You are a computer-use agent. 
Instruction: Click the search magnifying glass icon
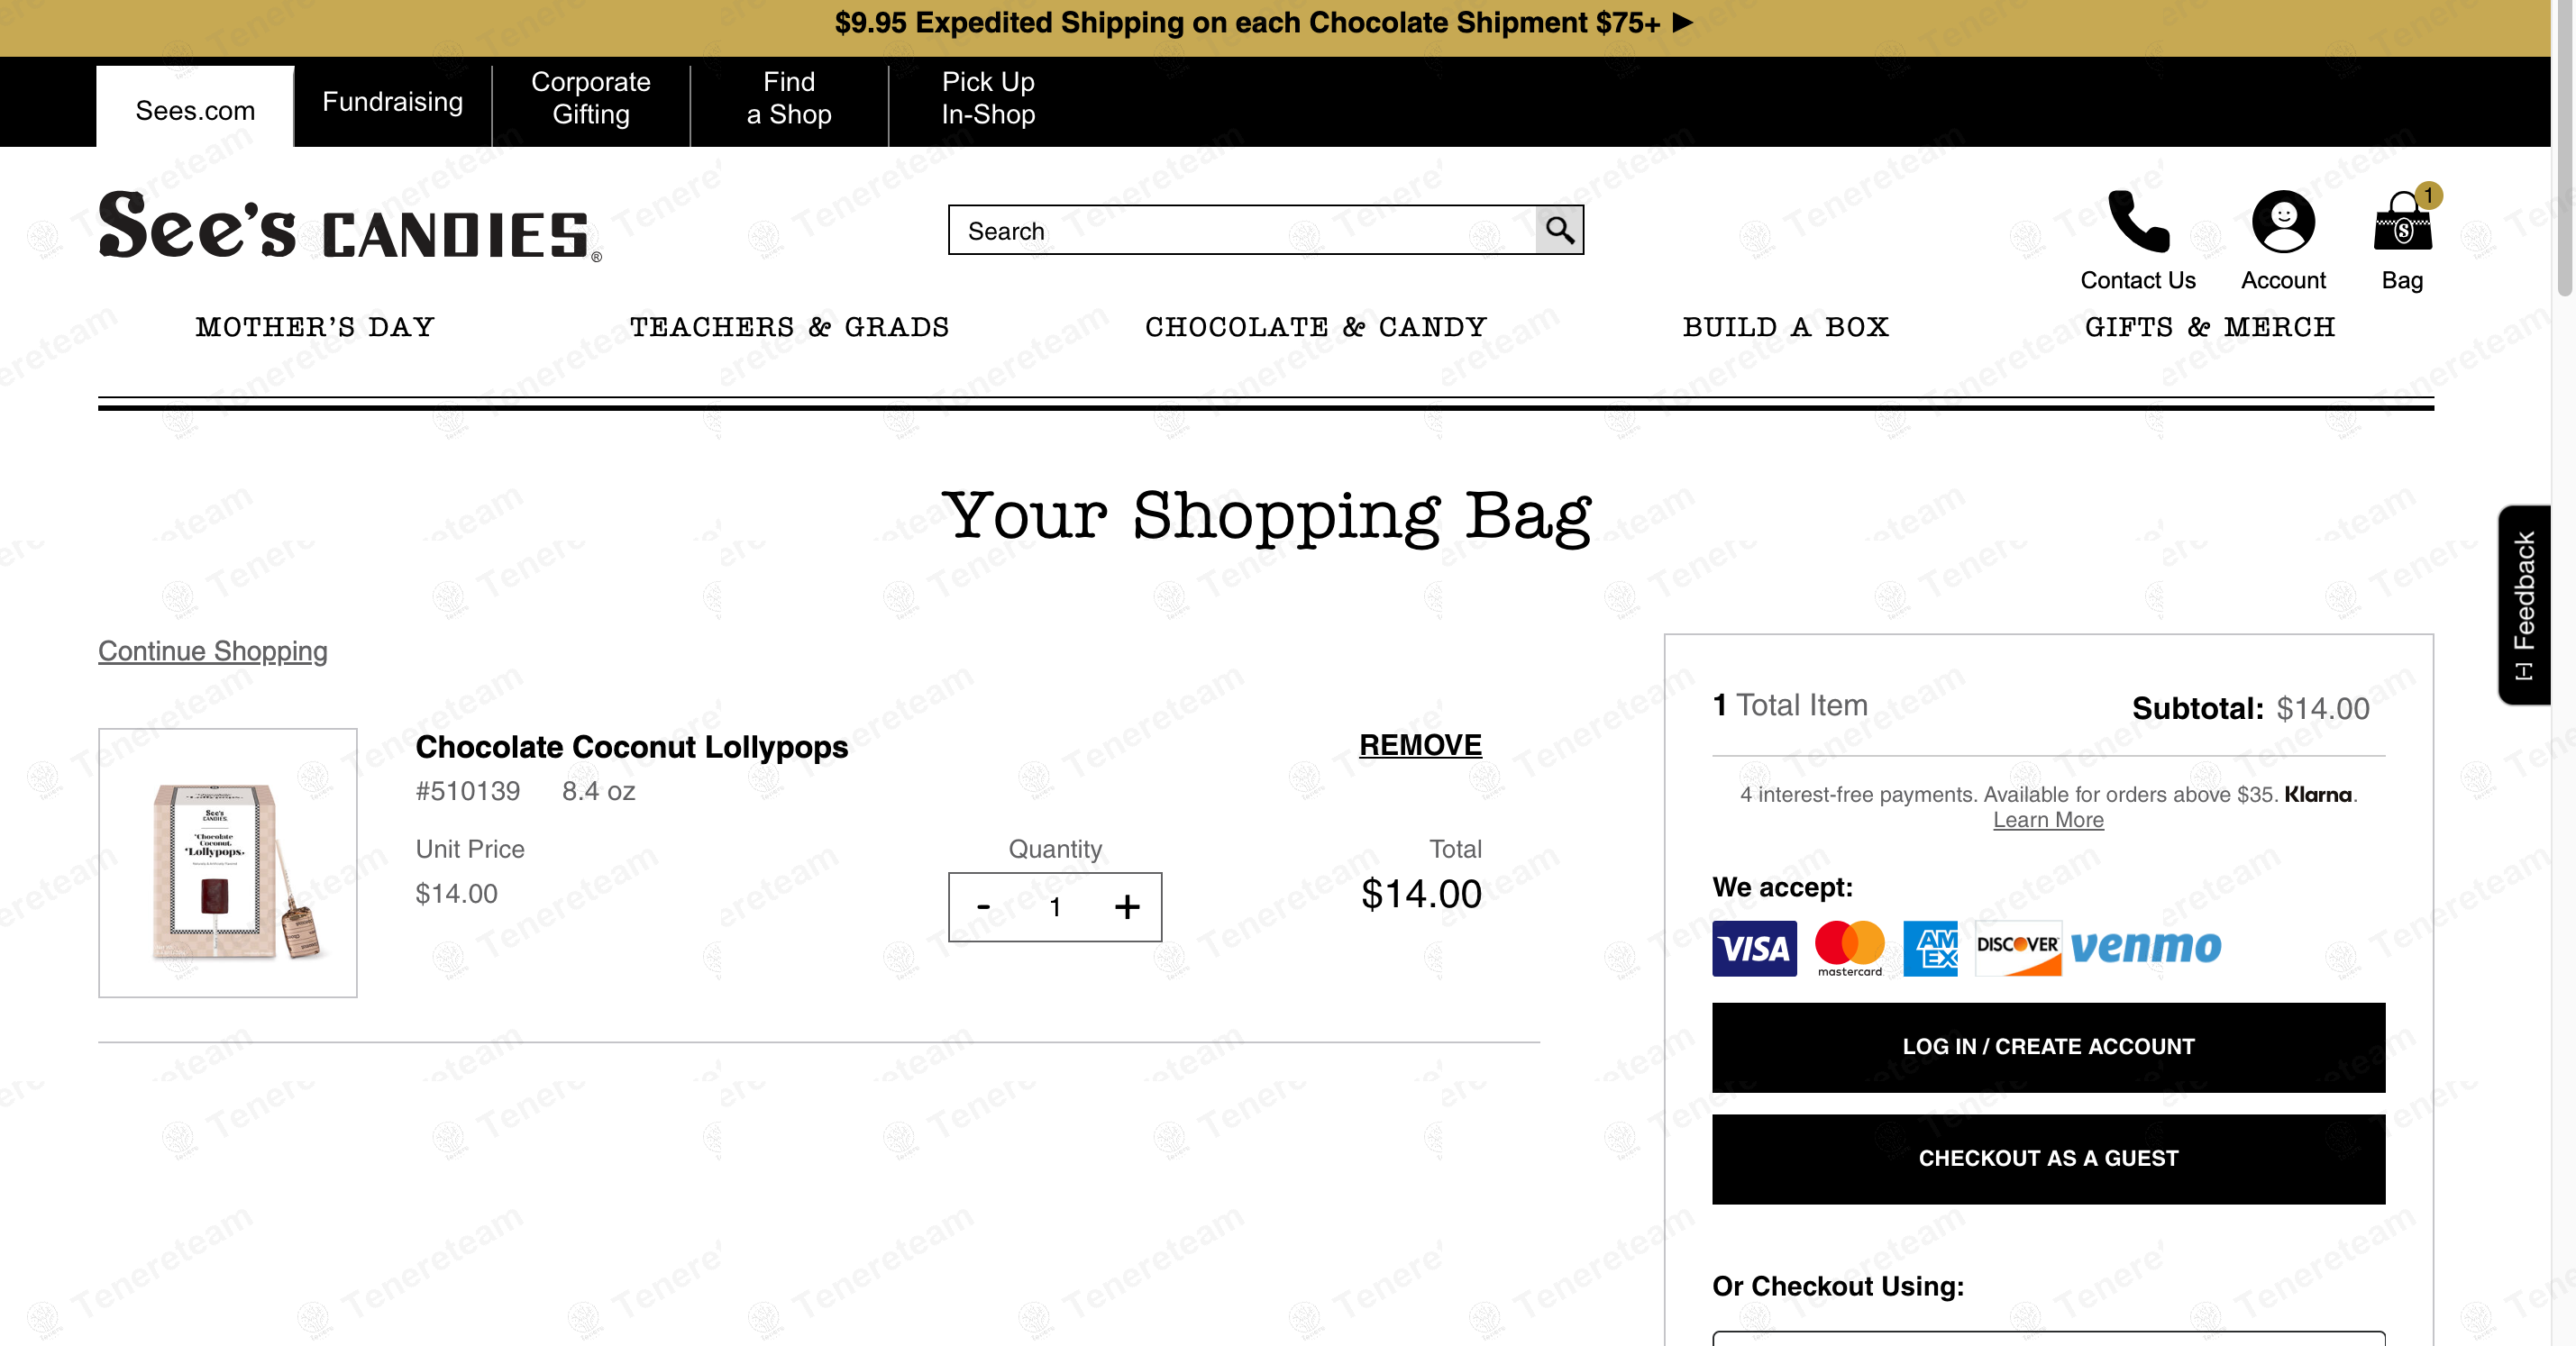point(1559,231)
